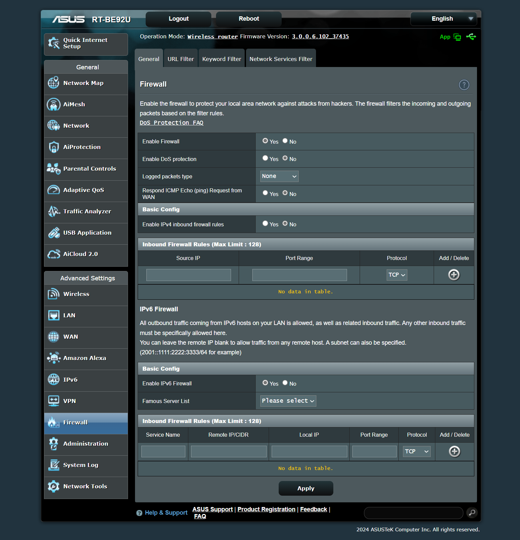
Task: Open the Logged packets type dropdown
Action: pos(279,176)
